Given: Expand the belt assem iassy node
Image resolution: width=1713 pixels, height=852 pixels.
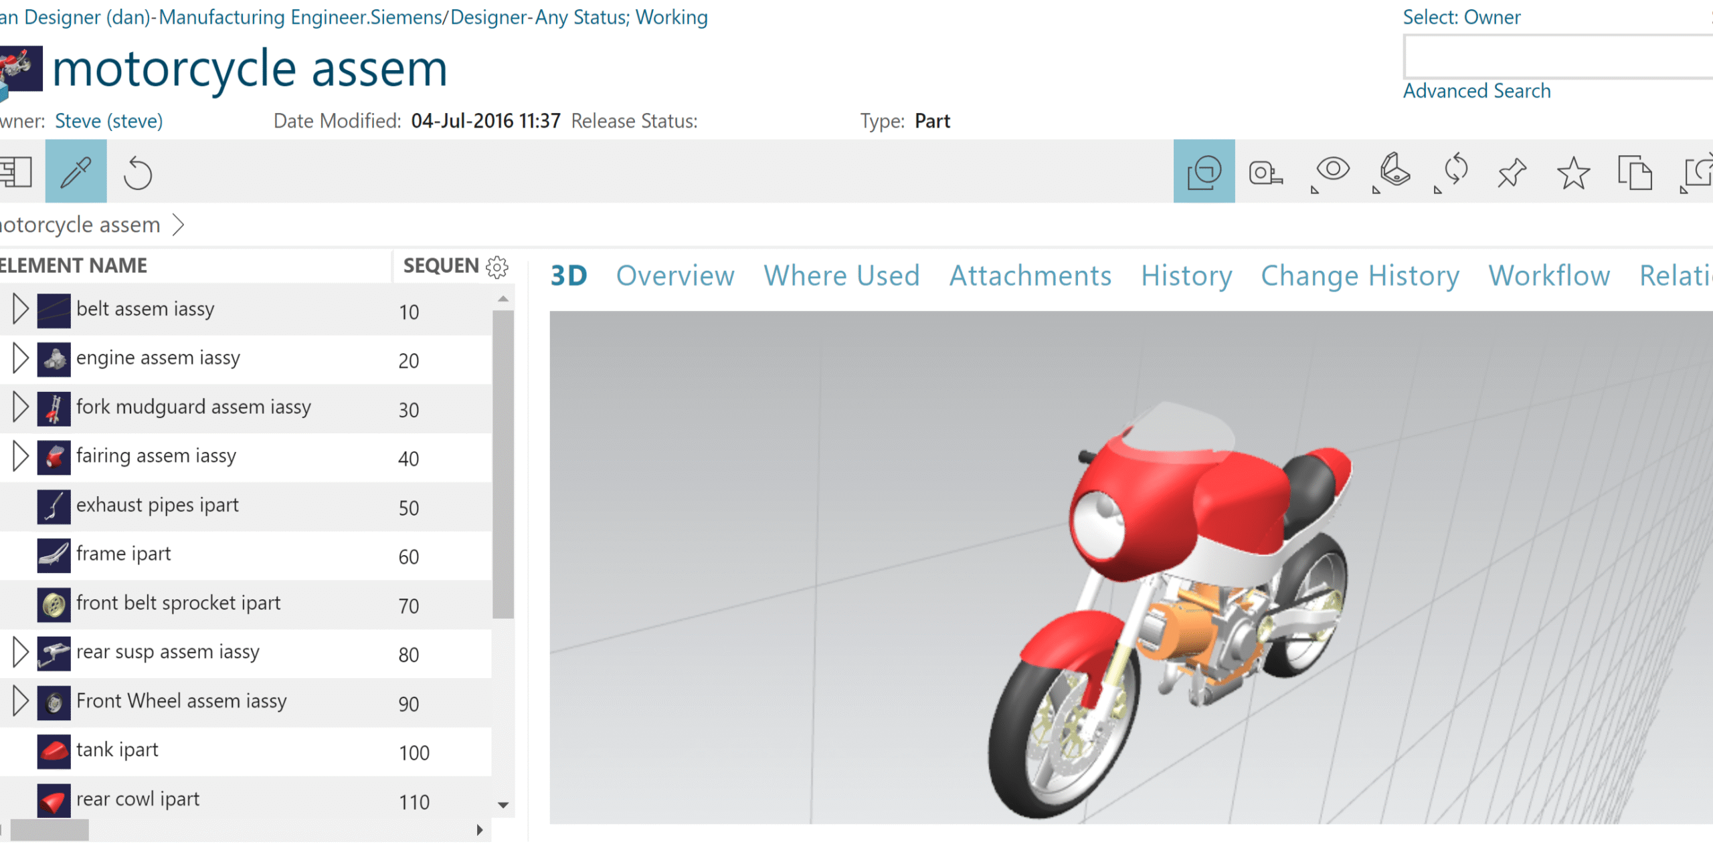Looking at the screenshot, I should 20,309.
